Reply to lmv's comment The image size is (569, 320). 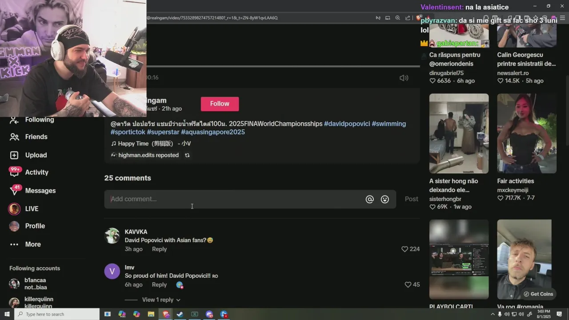pos(159,284)
